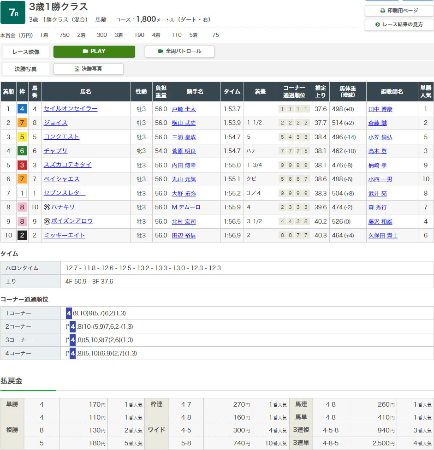Open trainer 久保田 貴士 page

383,236
